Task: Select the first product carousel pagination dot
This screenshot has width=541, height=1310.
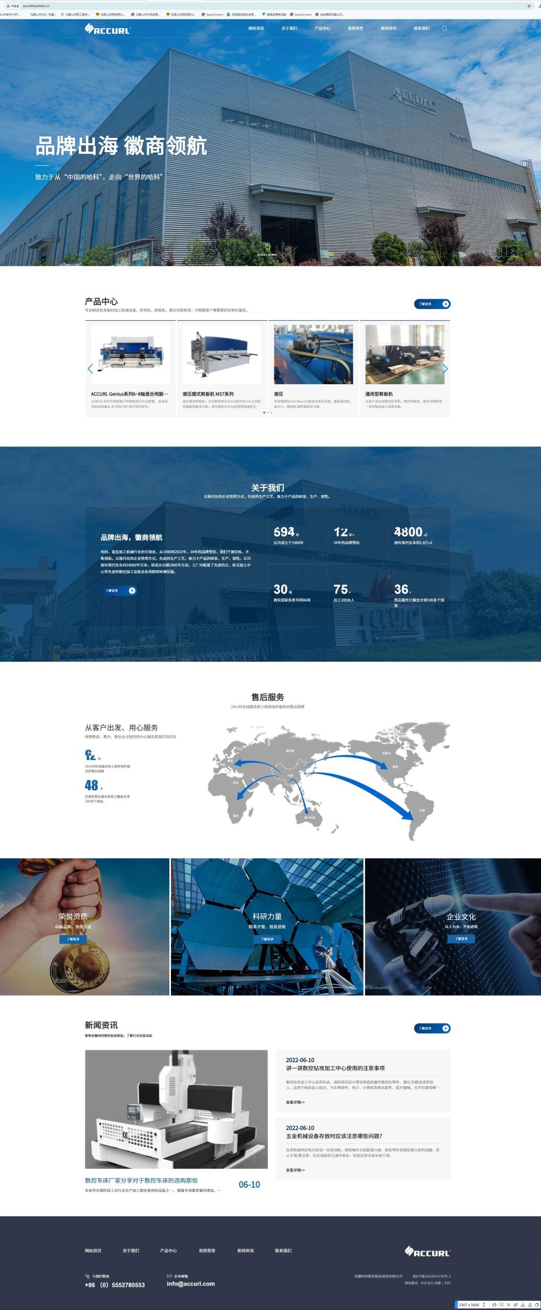Action: pos(264,412)
